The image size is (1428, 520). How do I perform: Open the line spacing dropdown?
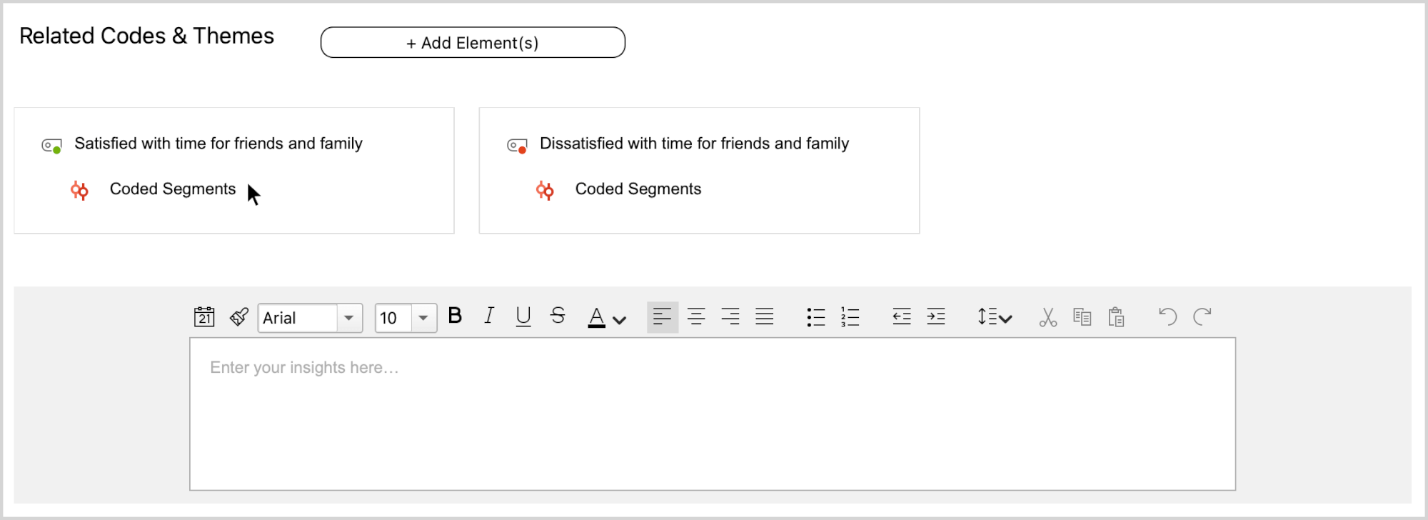pos(995,316)
